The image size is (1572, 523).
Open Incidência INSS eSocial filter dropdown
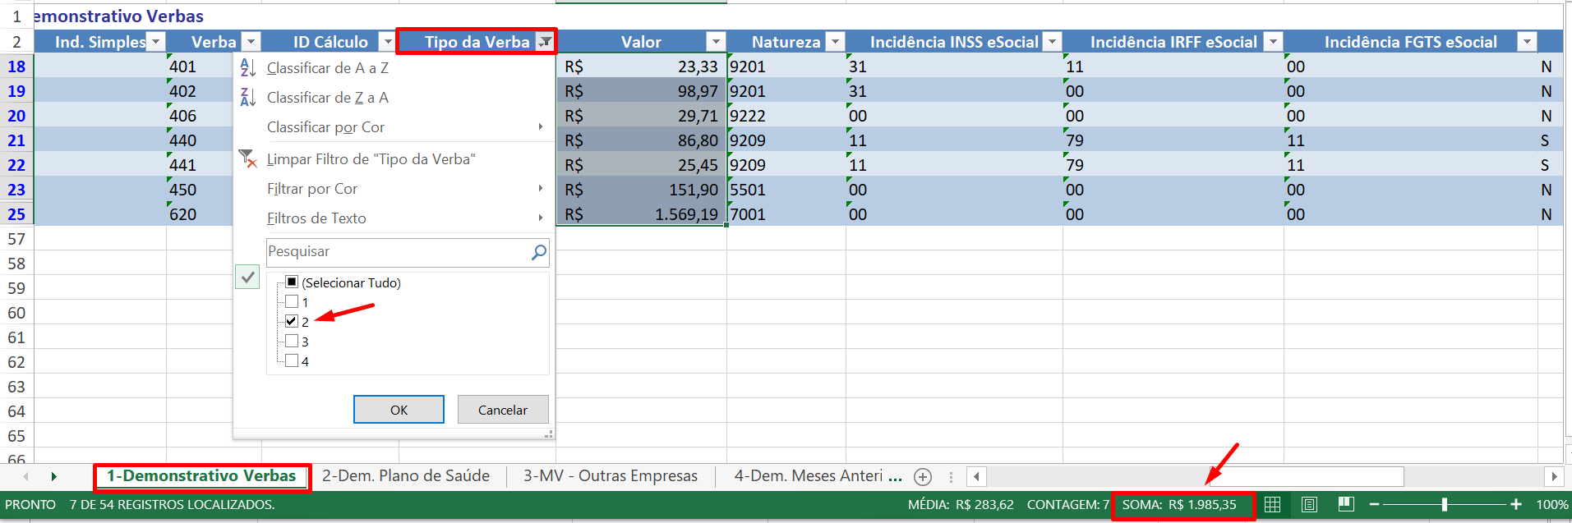click(x=1052, y=42)
